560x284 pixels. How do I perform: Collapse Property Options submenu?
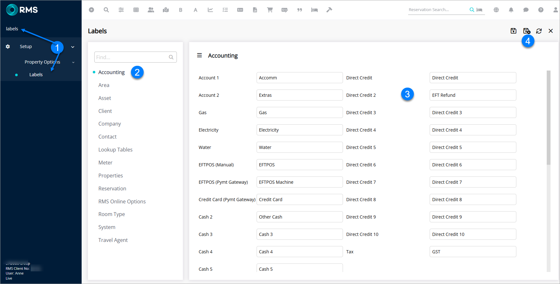point(73,62)
